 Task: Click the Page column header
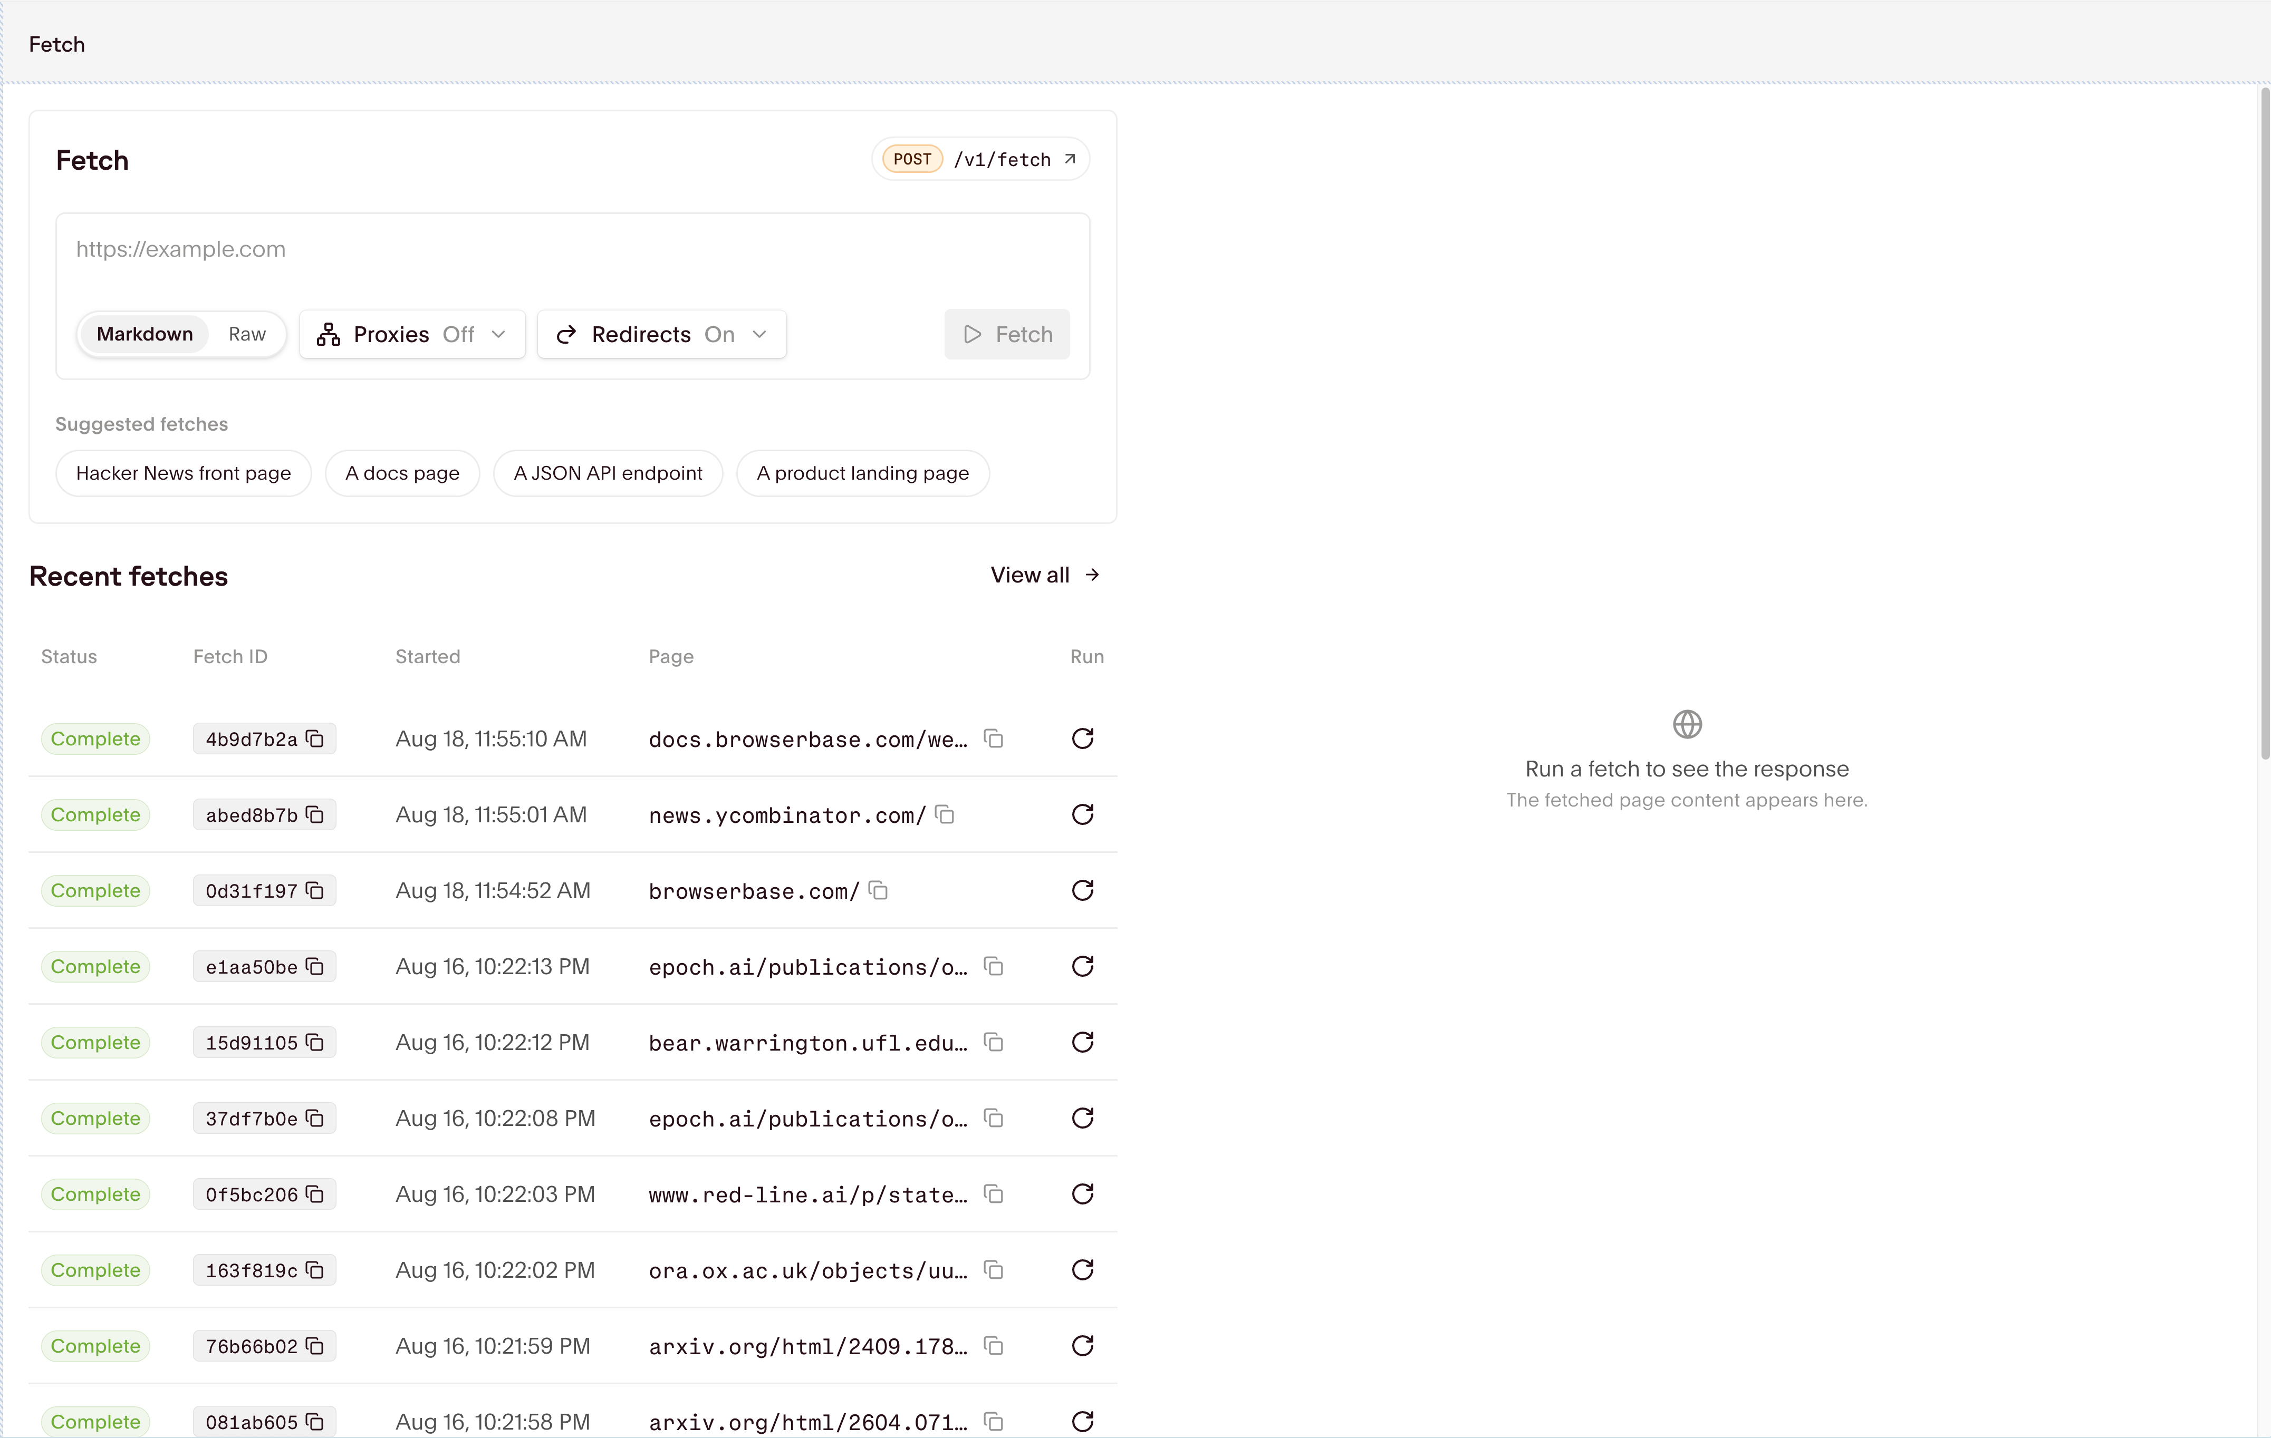click(670, 657)
